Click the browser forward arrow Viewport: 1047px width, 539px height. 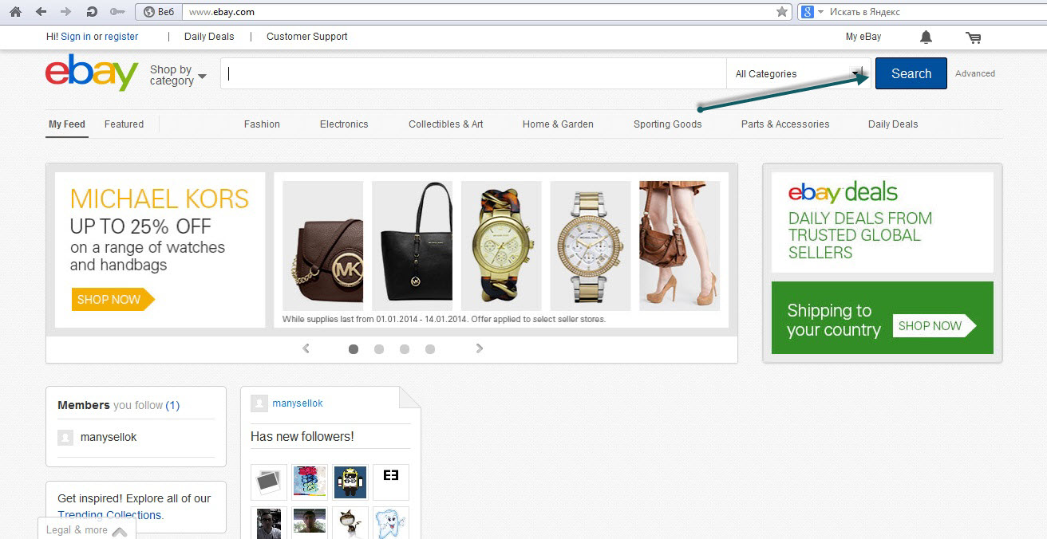click(65, 12)
